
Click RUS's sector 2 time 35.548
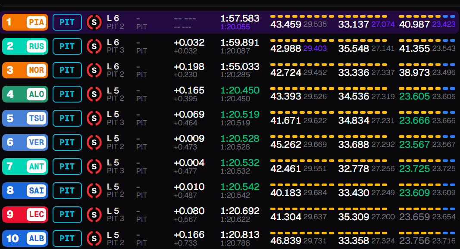354,48
